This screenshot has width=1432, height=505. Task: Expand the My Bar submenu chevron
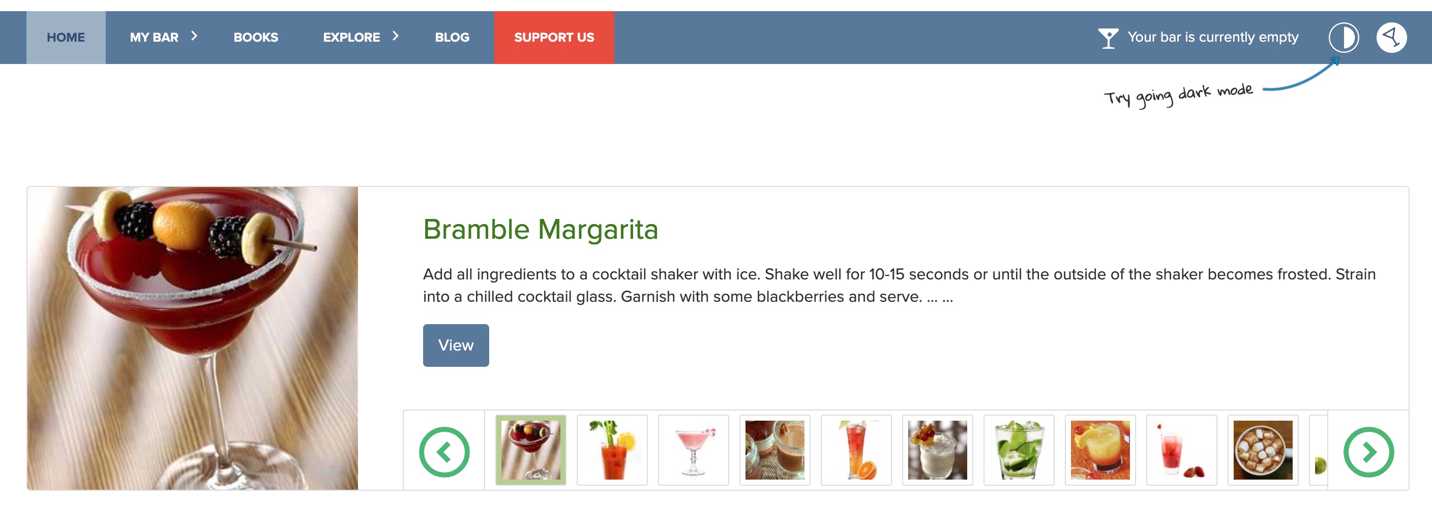coord(194,37)
